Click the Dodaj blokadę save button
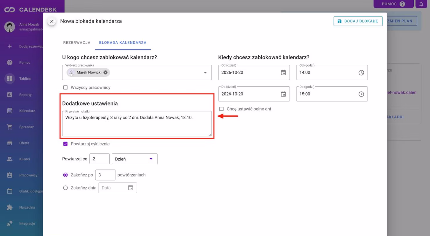 (358, 21)
